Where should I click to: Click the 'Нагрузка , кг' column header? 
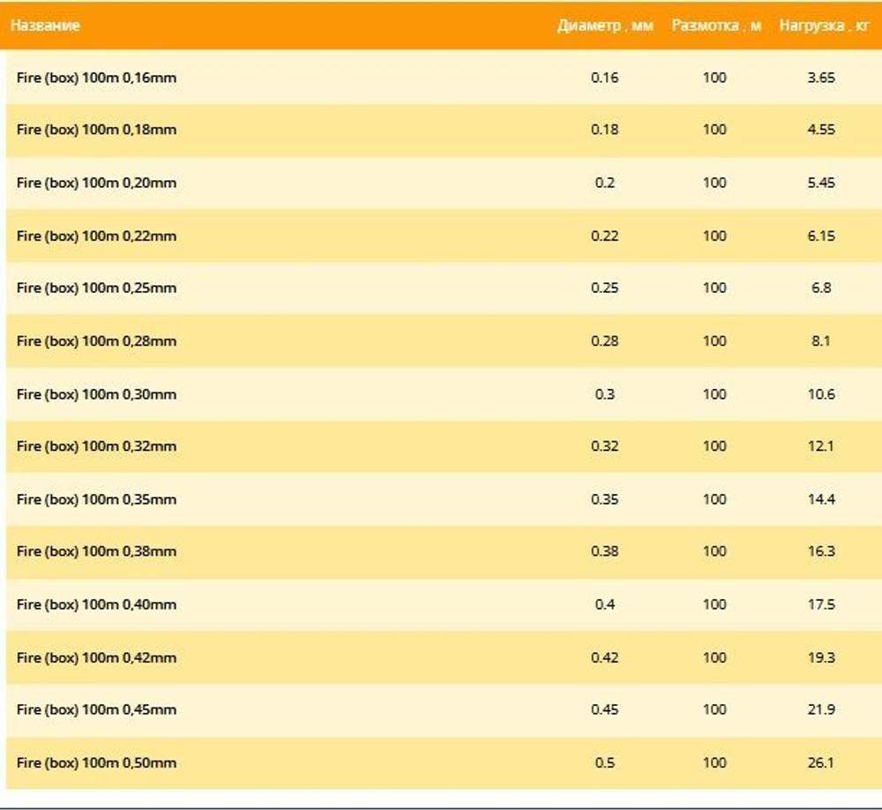[824, 26]
